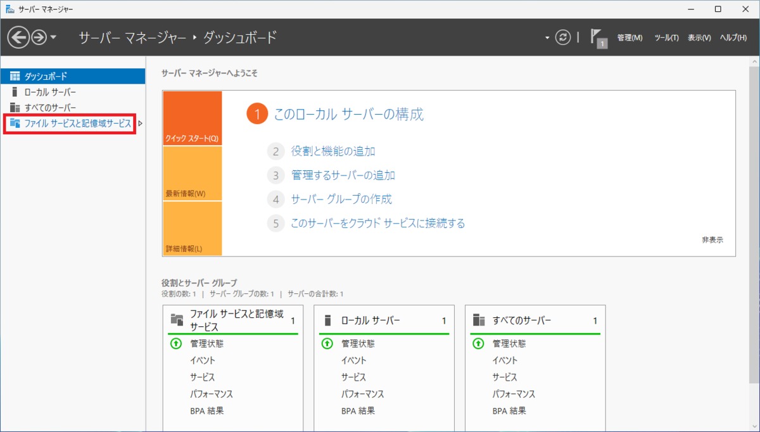The height and width of the screenshot is (432, 760).
Task: Click イベント in すべてのサーバー tile
Action: [505, 360]
